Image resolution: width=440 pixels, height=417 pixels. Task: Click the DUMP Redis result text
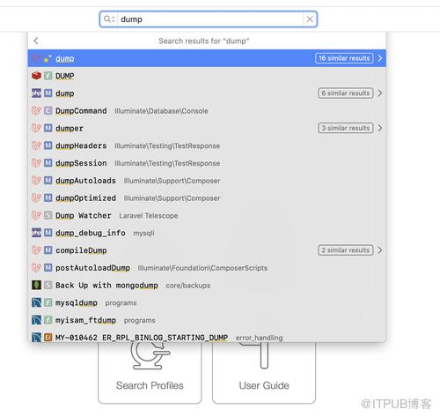click(x=65, y=76)
